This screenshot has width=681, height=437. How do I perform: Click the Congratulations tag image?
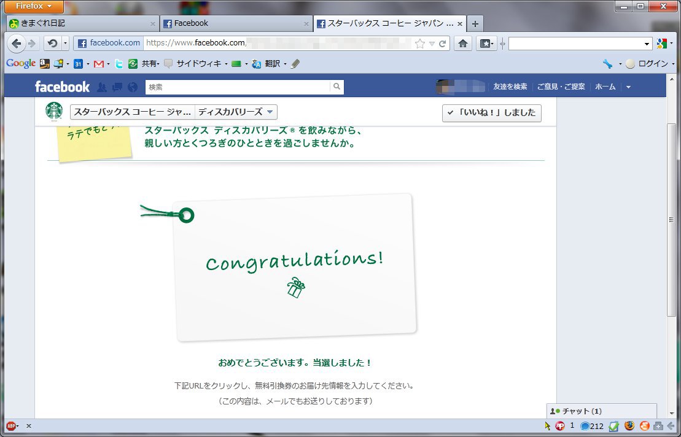click(x=294, y=266)
